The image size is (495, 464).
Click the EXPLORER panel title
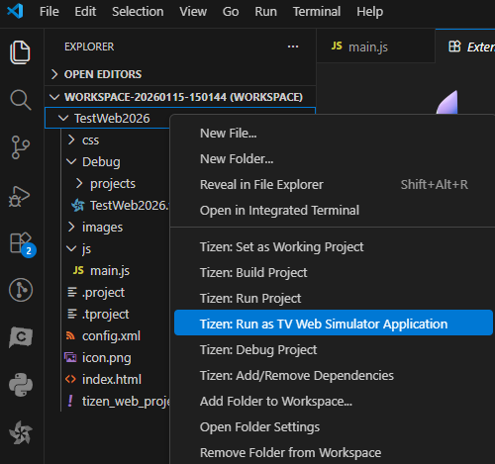click(89, 46)
